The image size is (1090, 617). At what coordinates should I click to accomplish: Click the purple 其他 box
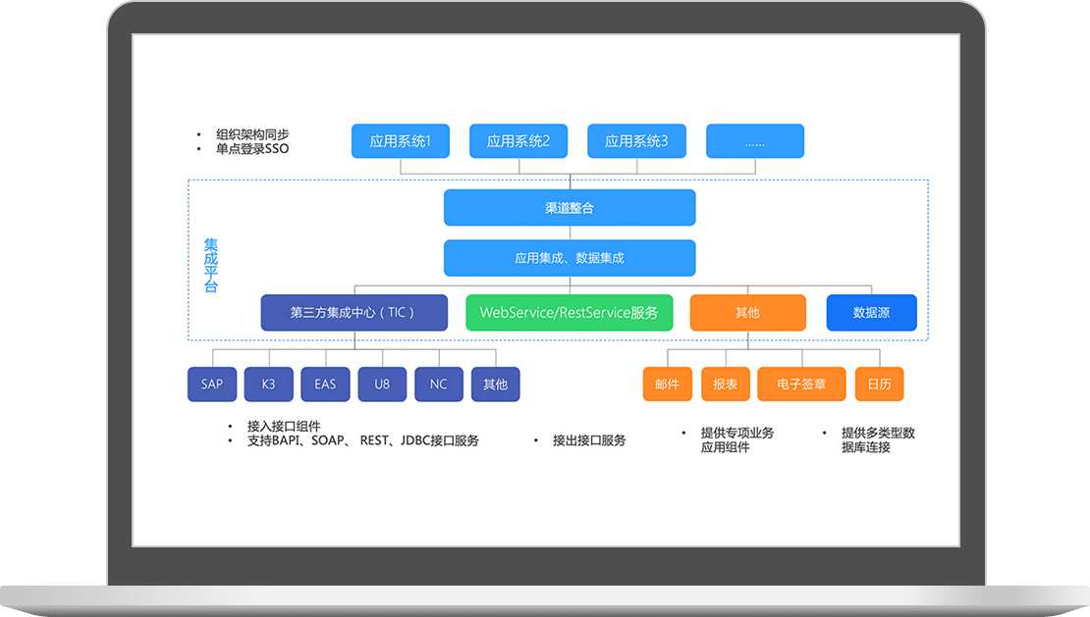pos(496,385)
